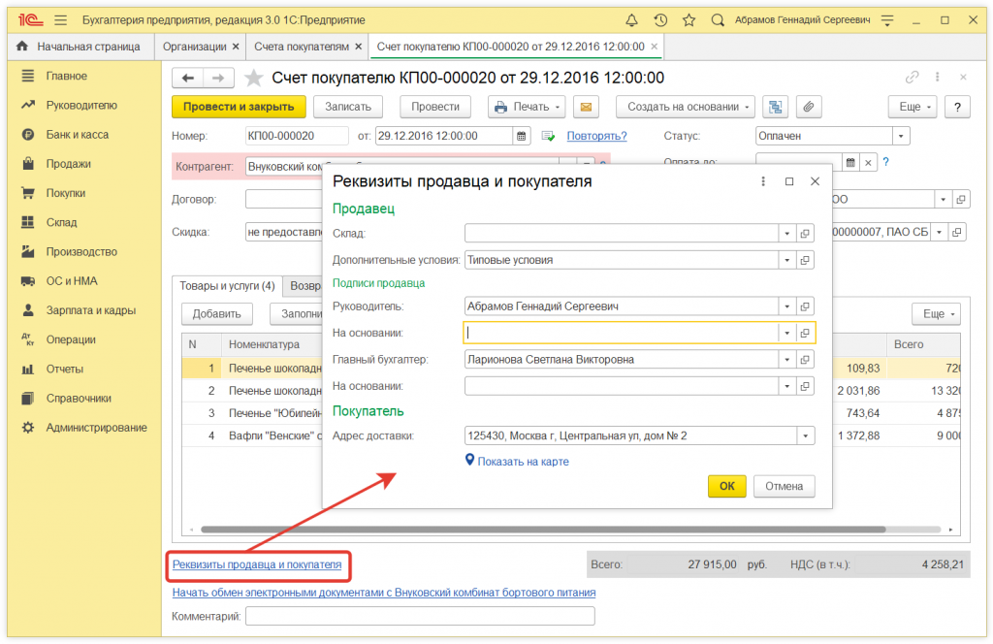Switch to the Счета покупателям tab
Image resolution: width=993 pixels, height=644 pixels.
pos(300,46)
